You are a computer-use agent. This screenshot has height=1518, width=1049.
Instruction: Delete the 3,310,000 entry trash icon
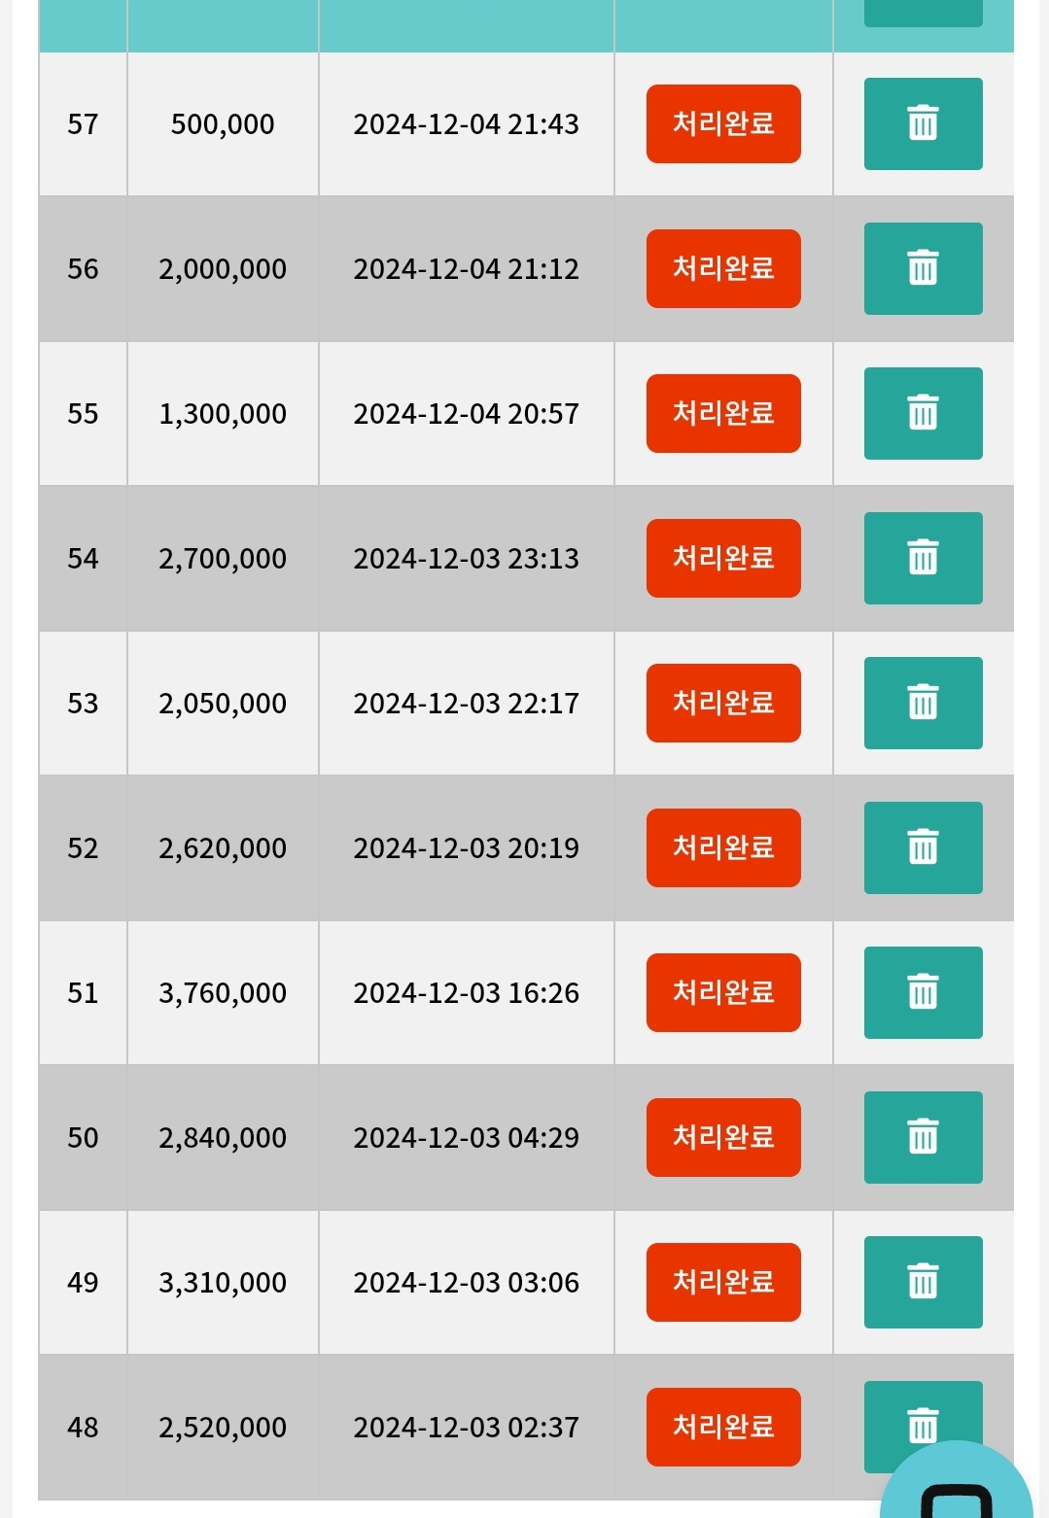[923, 1282]
